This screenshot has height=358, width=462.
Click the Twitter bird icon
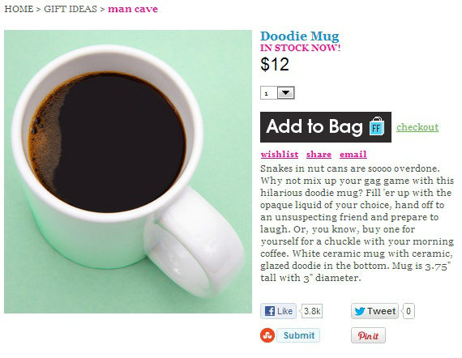tap(359, 311)
